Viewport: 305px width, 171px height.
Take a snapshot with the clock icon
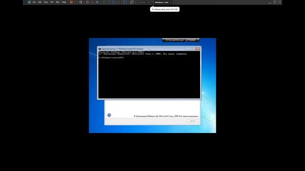point(87,2)
